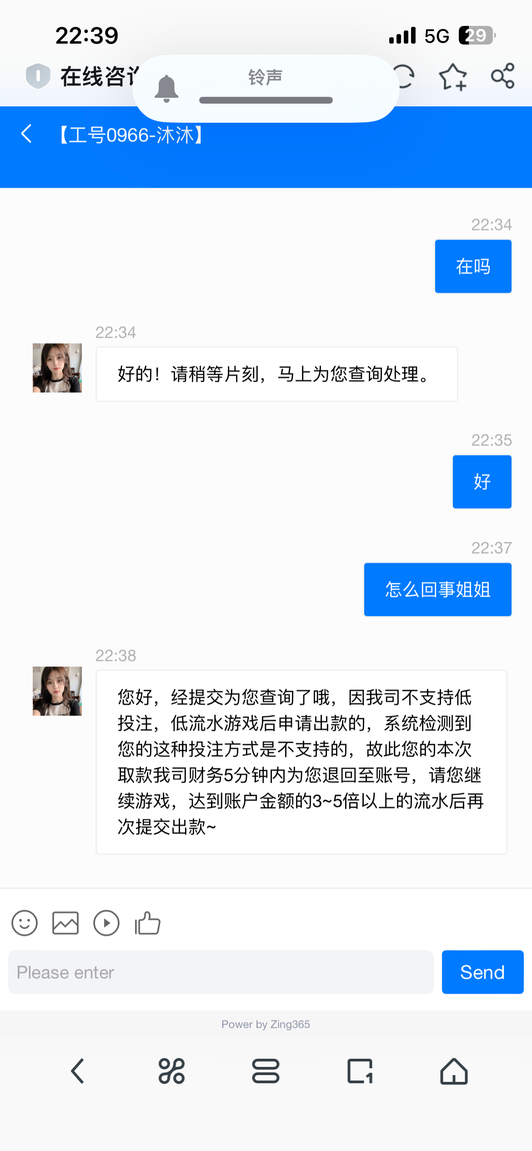Viewport: 532px width, 1151px height.
Task: Focus the "Please enter" message field
Action: tap(221, 972)
